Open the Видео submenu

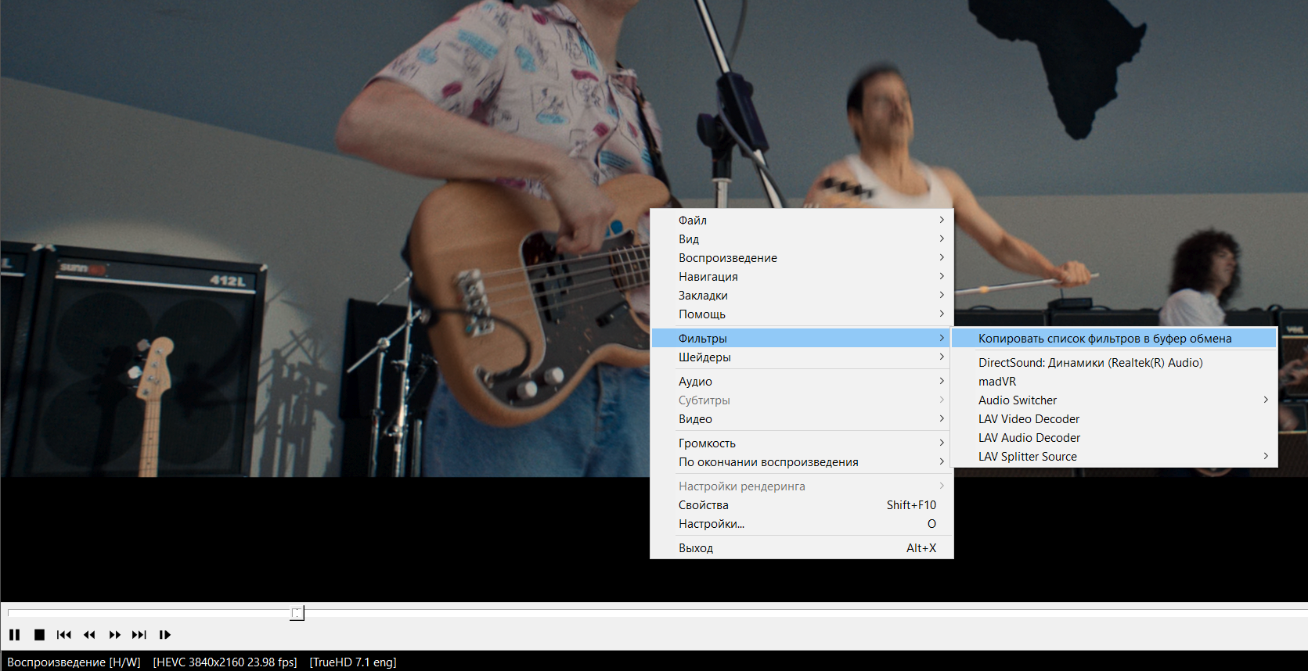(x=802, y=419)
